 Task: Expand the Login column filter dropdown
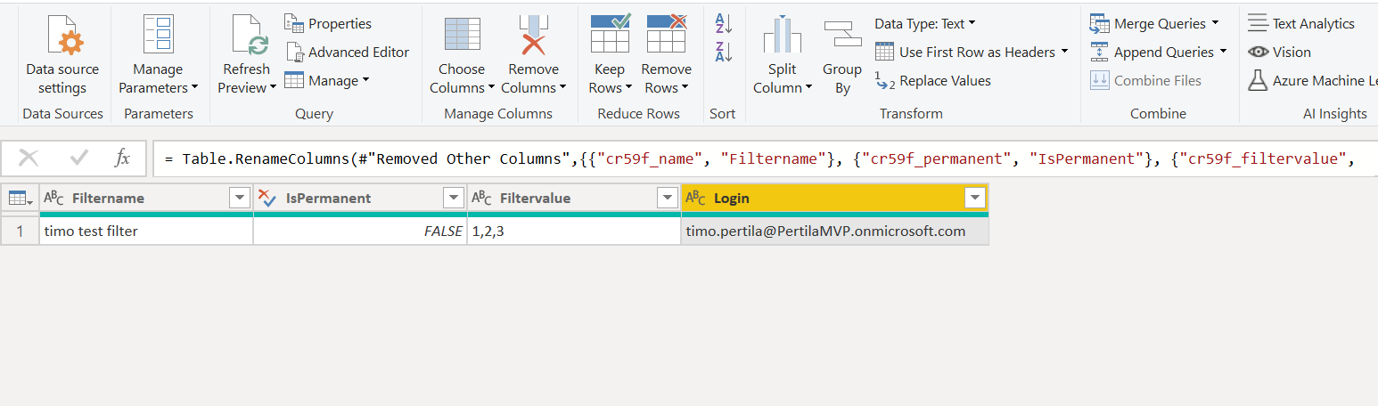click(974, 199)
